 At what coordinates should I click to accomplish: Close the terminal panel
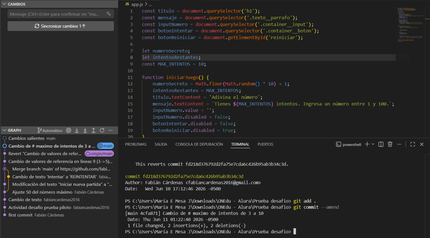(x=422, y=144)
